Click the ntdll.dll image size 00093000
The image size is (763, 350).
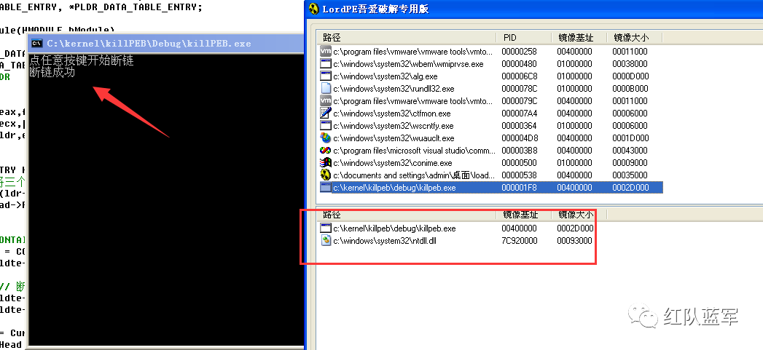[575, 241]
